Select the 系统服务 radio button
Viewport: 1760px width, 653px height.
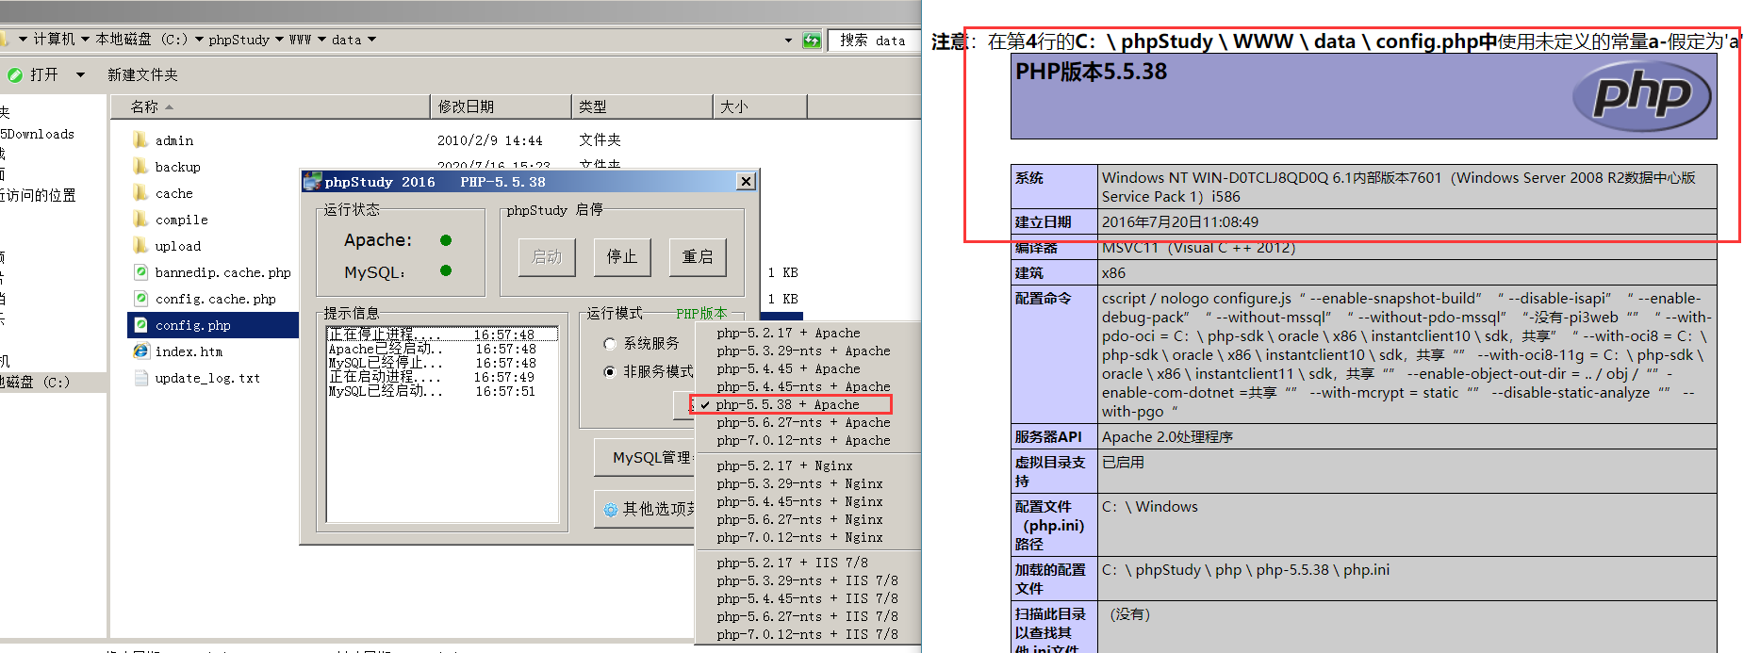tap(610, 344)
